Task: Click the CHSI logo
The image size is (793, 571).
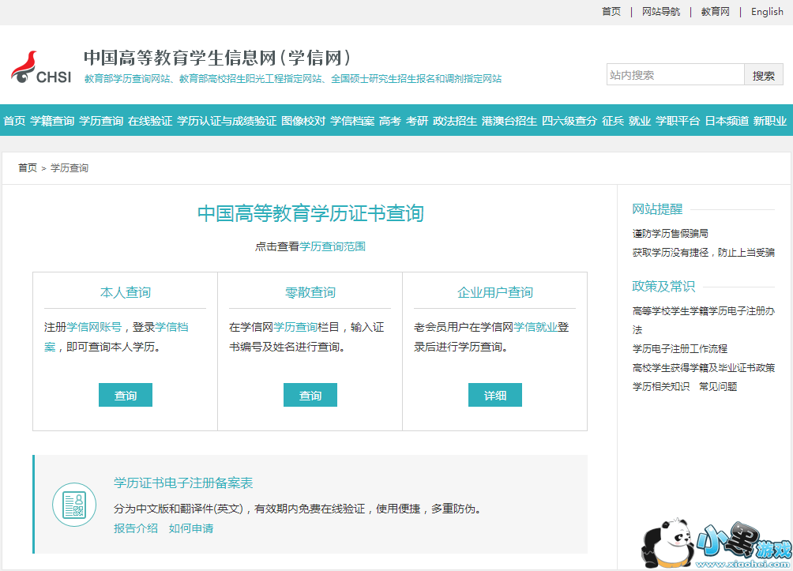Action: click(x=41, y=67)
